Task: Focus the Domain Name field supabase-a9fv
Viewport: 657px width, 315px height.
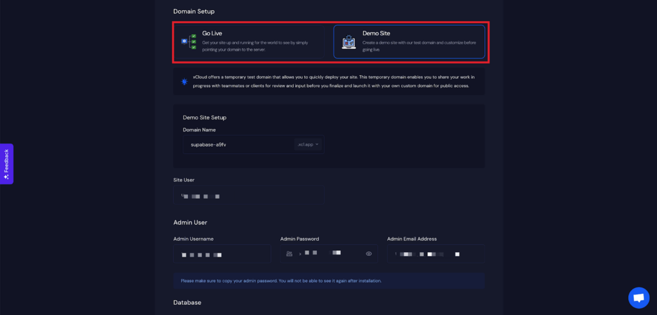Action: [237, 144]
